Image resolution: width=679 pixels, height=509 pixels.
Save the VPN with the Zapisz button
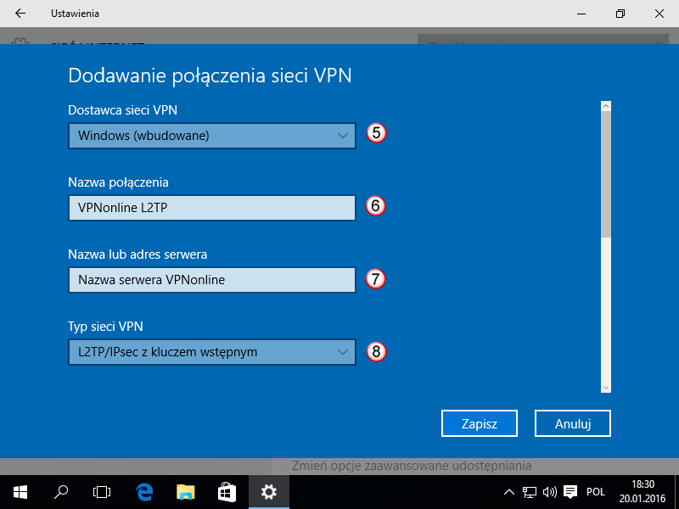[x=480, y=423]
